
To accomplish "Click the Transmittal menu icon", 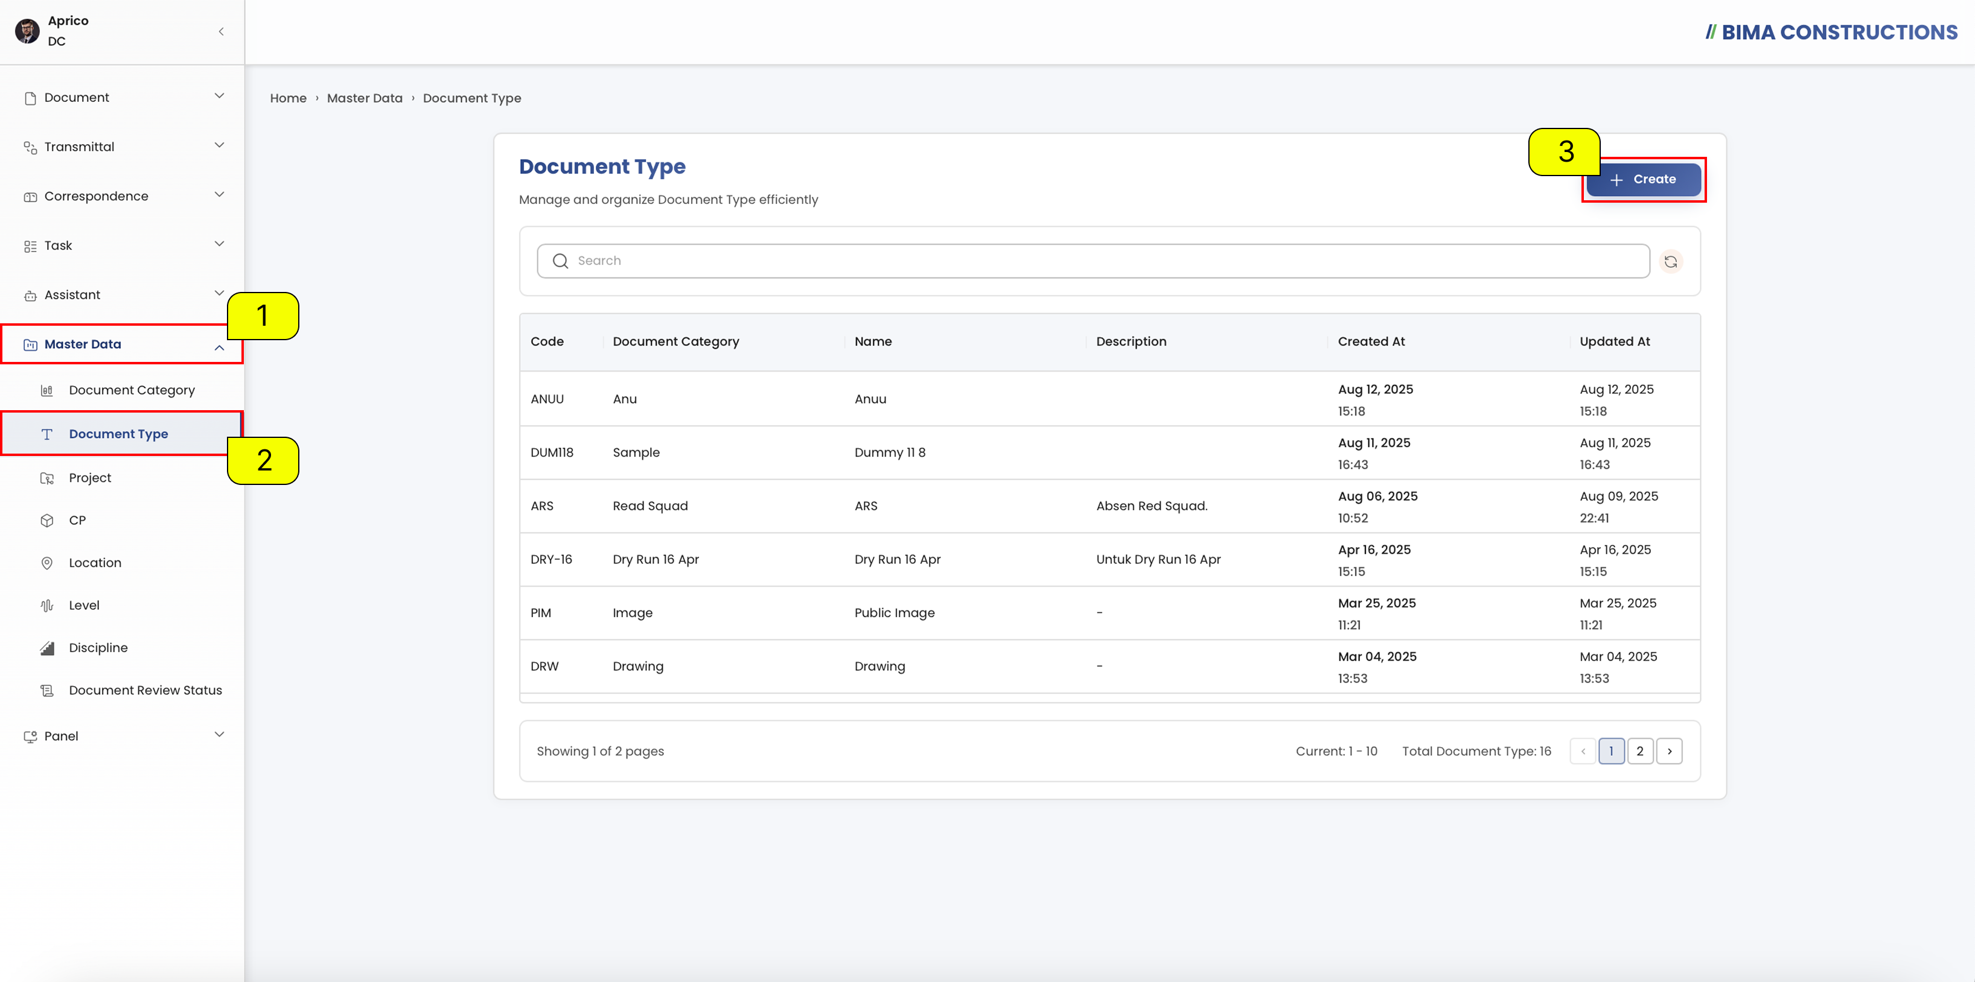I will pyautogui.click(x=30, y=147).
